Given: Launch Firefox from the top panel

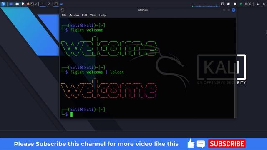Looking at the screenshot, I should [x=28, y=4].
